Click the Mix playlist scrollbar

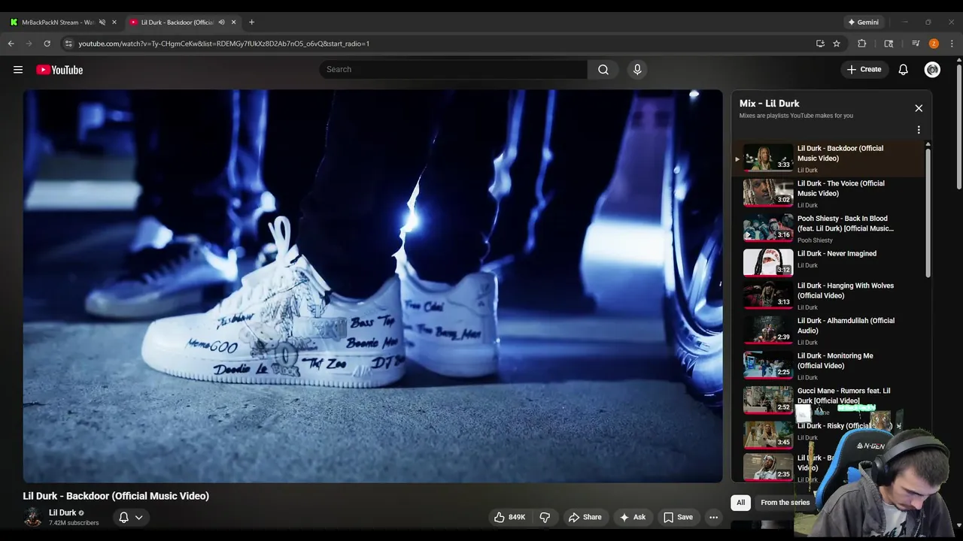[x=928, y=213]
